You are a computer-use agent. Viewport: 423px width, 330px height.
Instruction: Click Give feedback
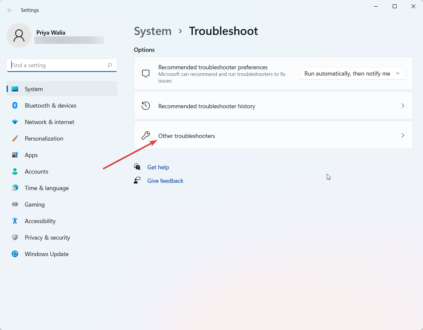(x=165, y=181)
